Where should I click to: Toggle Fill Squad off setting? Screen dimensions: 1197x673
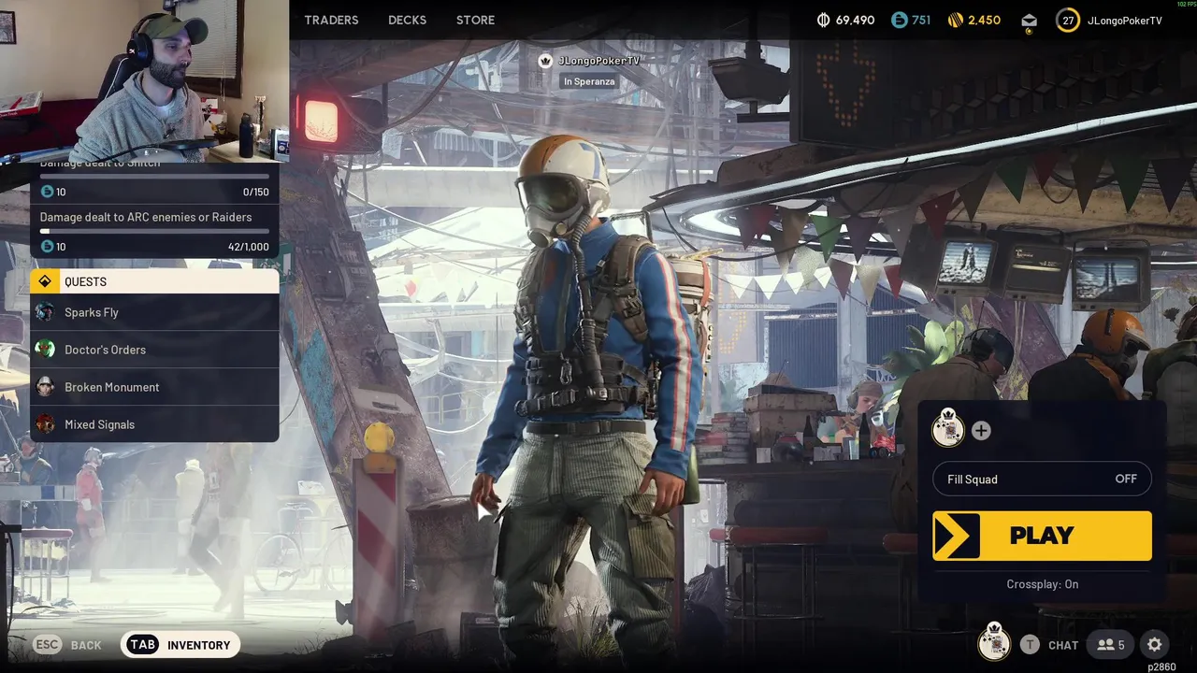[x=1042, y=479]
